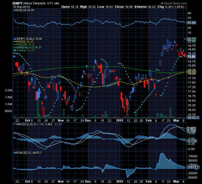Image resolution: width=202 pixels, height=184 pixels.
Task: Click the 0.345 MACD line axis tag
Action: tap(191, 131)
